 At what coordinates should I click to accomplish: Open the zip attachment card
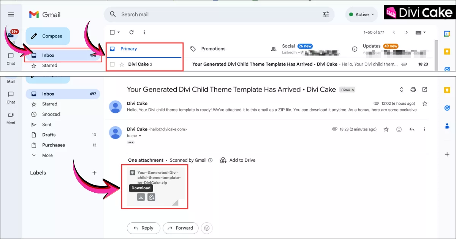coord(156,187)
